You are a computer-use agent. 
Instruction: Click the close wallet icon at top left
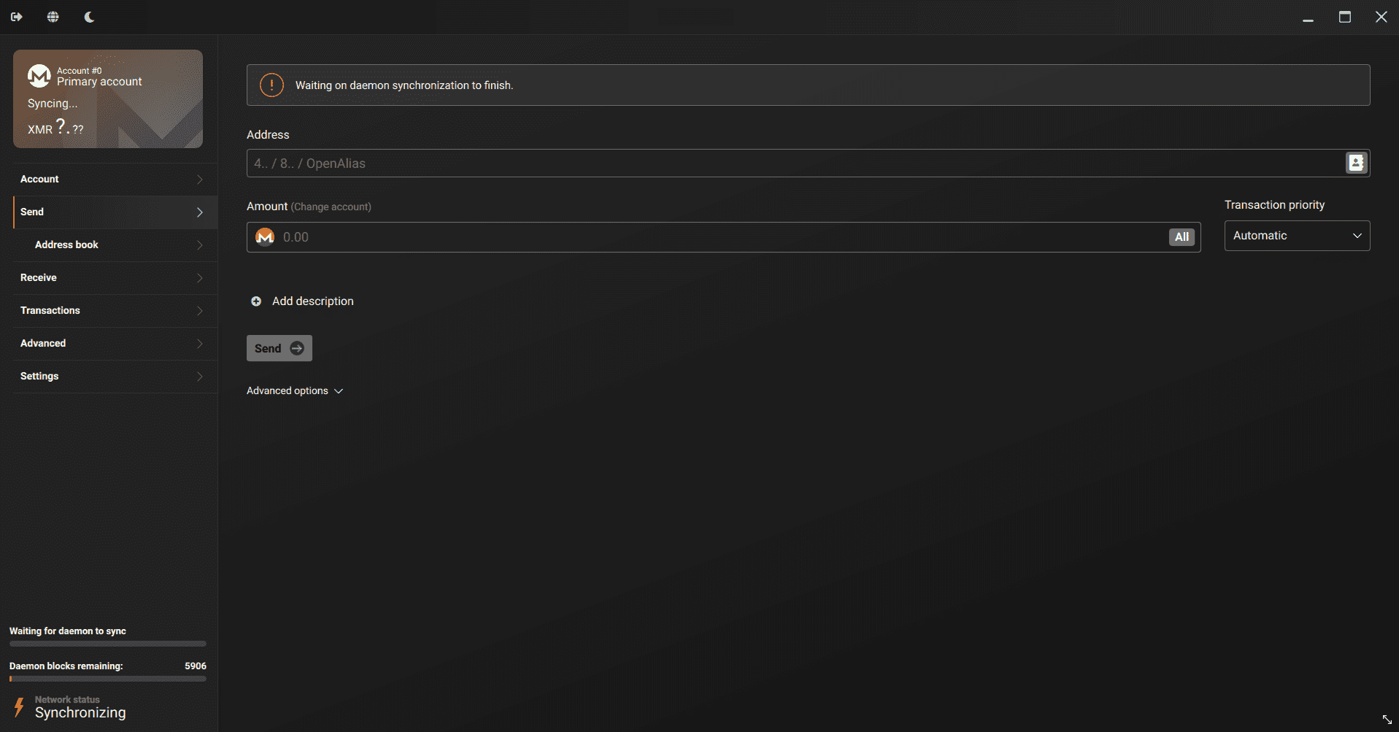pos(17,17)
